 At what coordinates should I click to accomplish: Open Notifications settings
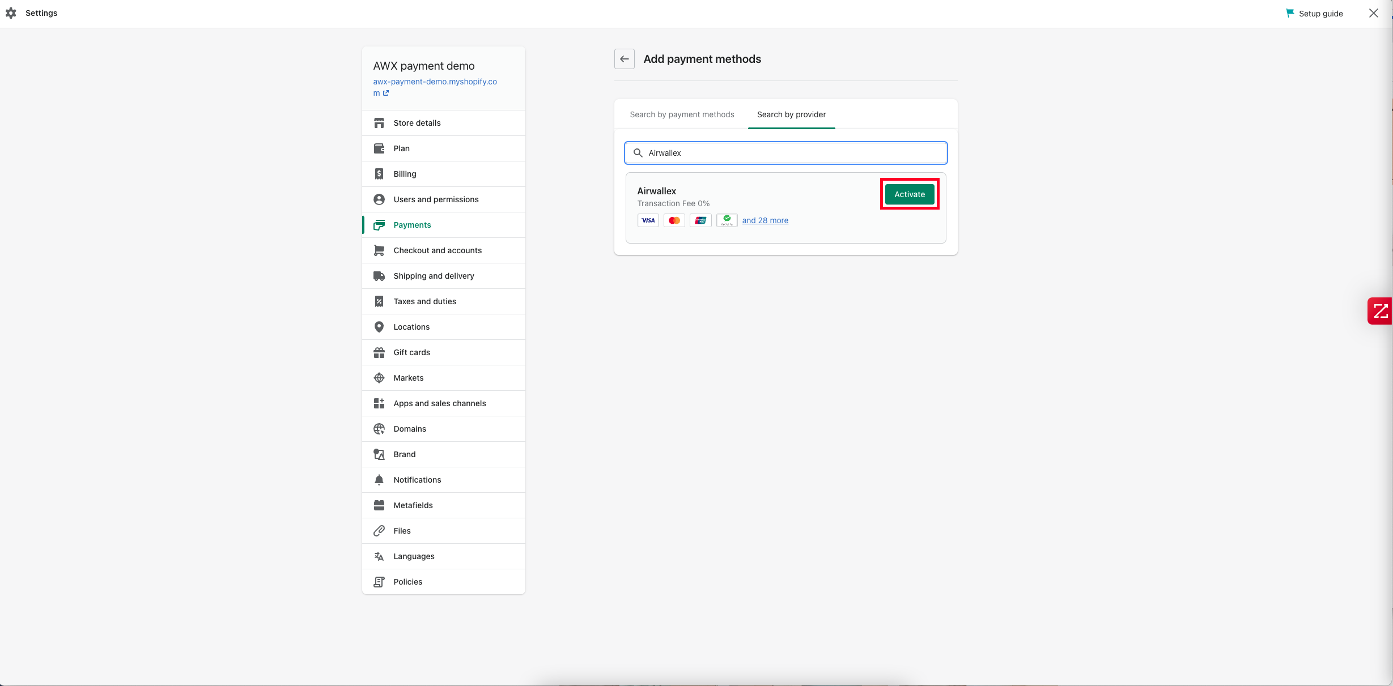(444, 480)
